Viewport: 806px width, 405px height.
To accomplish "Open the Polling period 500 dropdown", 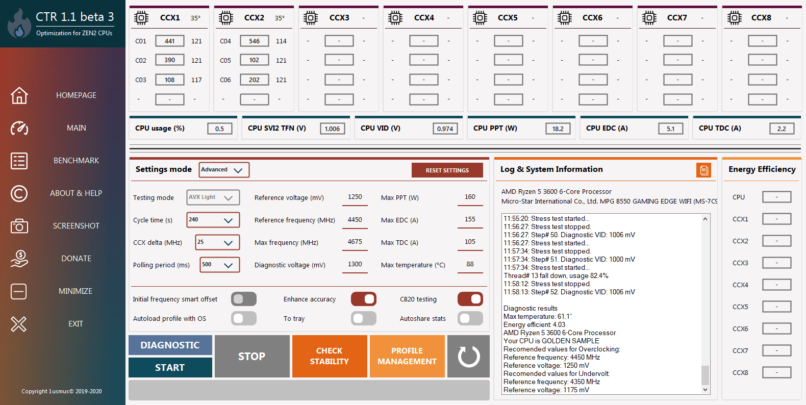I will point(219,265).
